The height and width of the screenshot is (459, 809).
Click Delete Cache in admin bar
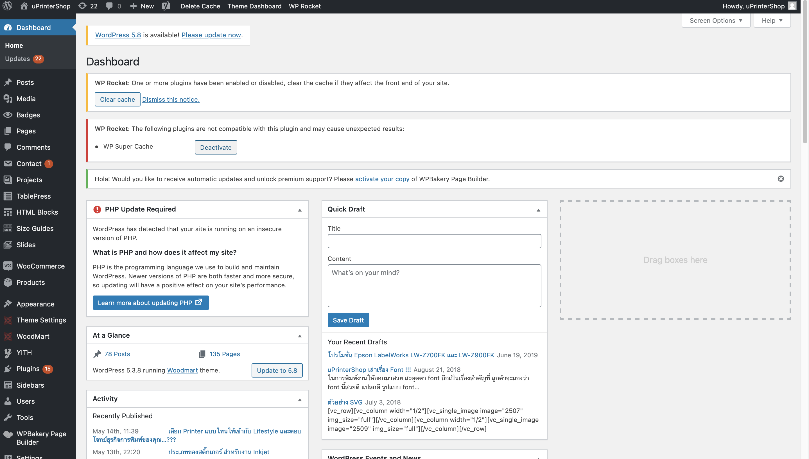tap(200, 6)
